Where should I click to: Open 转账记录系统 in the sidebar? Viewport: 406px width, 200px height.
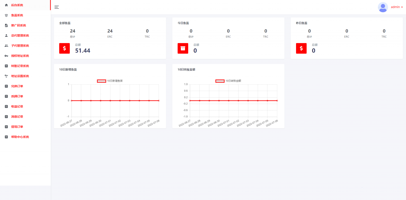click(x=20, y=66)
